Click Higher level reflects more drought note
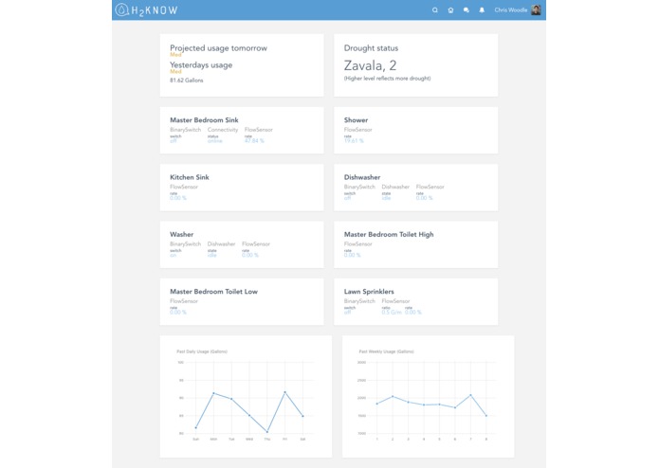Screen dimensions: 659x468 click(387, 79)
